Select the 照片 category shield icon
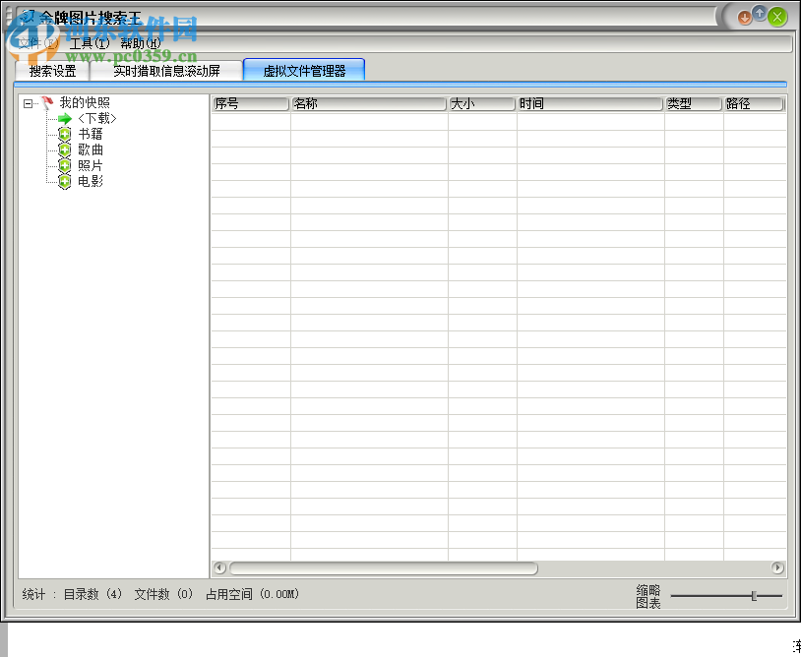This screenshot has width=801, height=657. coord(64,164)
